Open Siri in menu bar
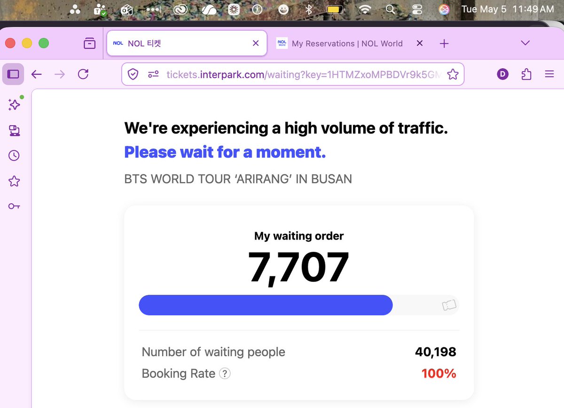This screenshot has width=564, height=408. tap(444, 9)
